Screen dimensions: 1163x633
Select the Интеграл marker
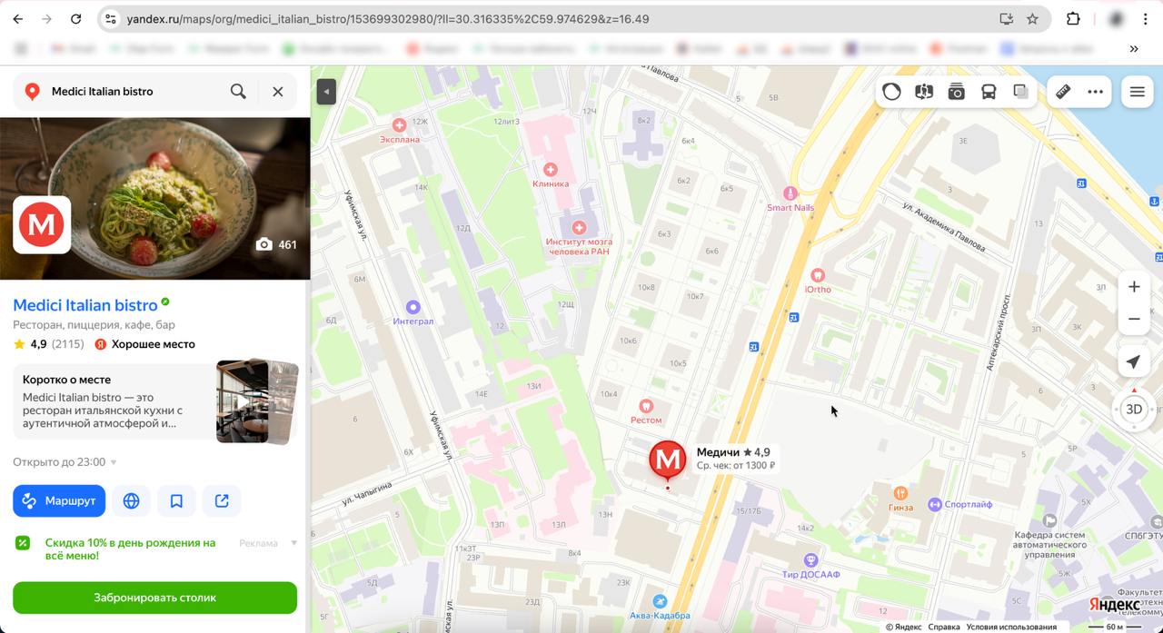[413, 307]
